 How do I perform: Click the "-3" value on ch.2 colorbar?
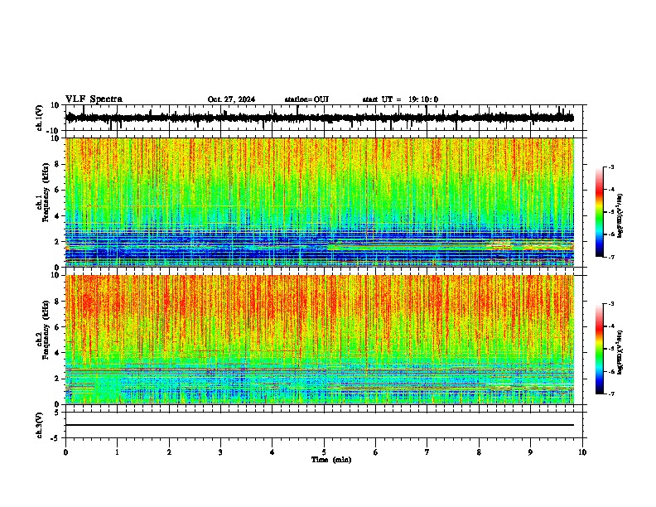click(611, 304)
